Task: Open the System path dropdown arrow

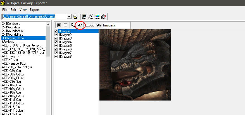Action: (x=69, y=16)
